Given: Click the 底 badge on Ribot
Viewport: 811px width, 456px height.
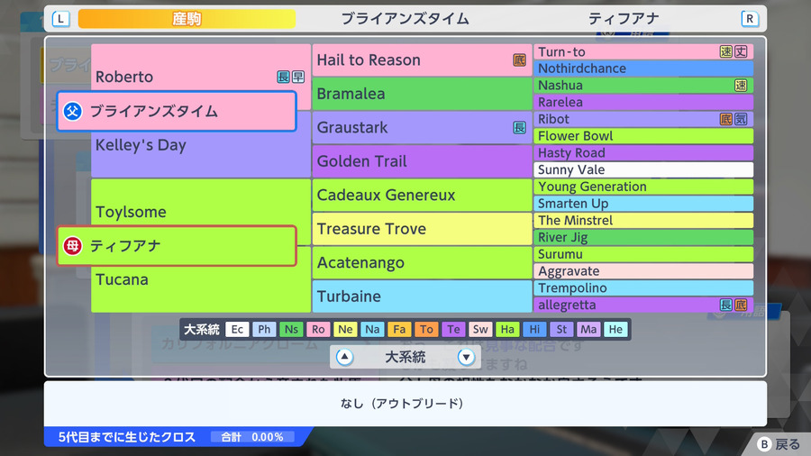Looking at the screenshot, I should pyautogui.click(x=726, y=119).
